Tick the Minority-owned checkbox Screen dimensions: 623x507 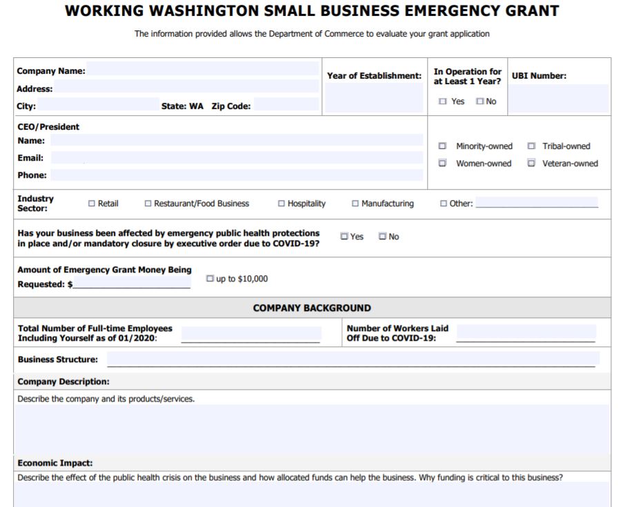pos(442,146)
